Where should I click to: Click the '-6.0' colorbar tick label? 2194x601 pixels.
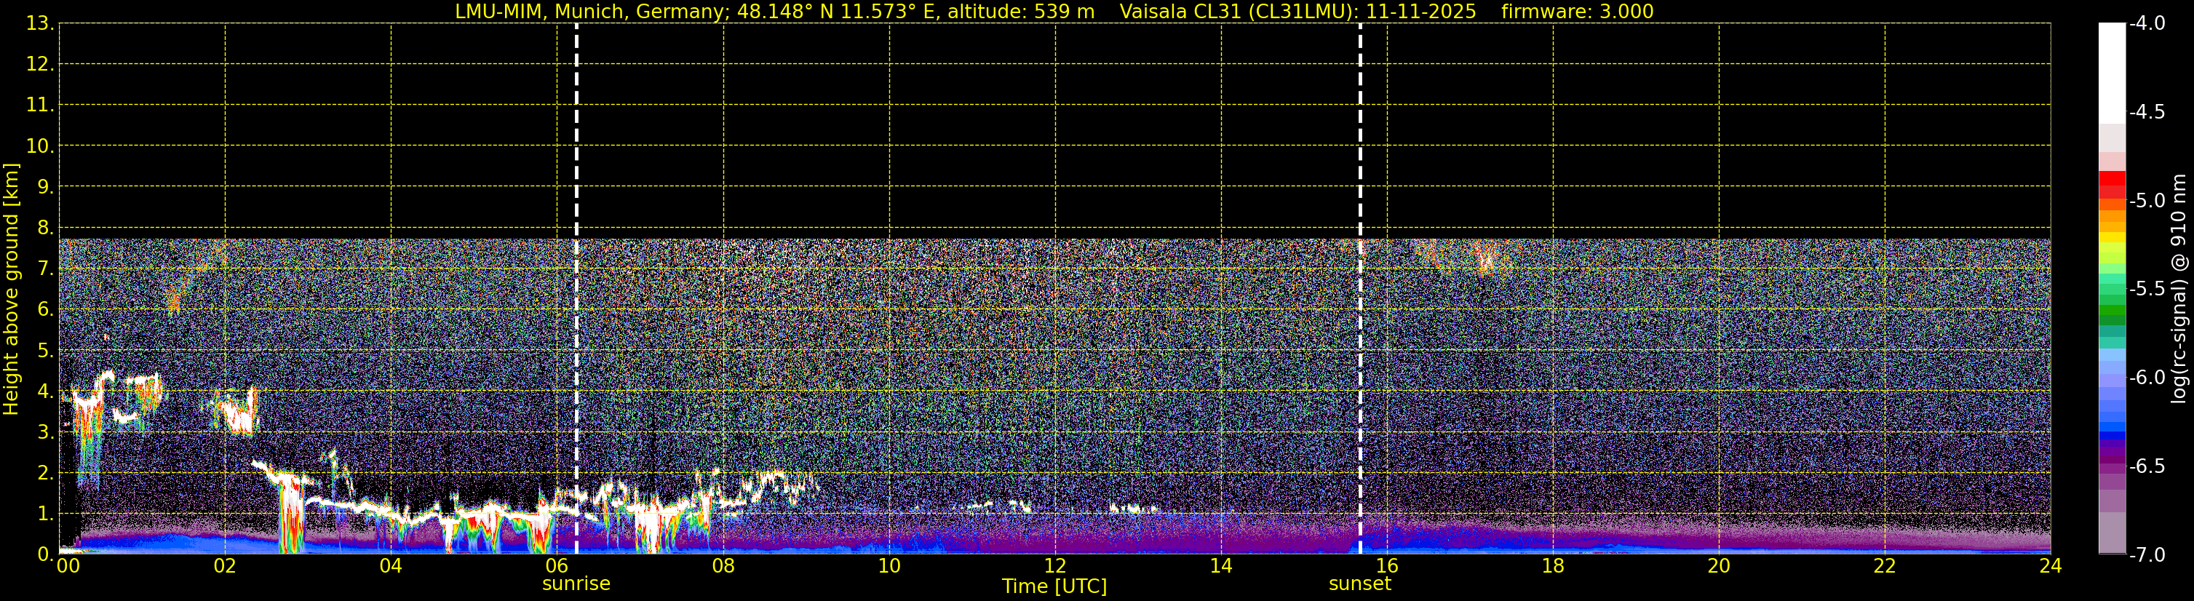pos(2147,378)
